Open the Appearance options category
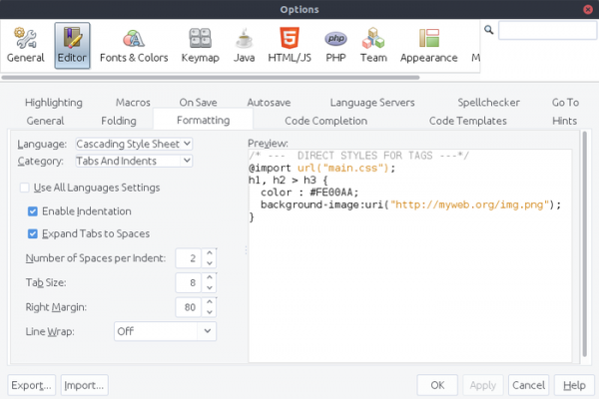Viewport: 599px width, 399px height. pyautogui.click(x=428, y=46)
